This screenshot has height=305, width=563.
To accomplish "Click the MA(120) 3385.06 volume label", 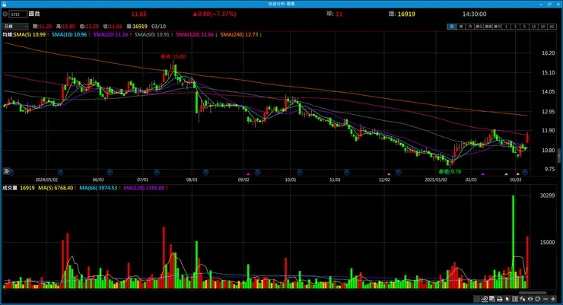I will (146, 188).
